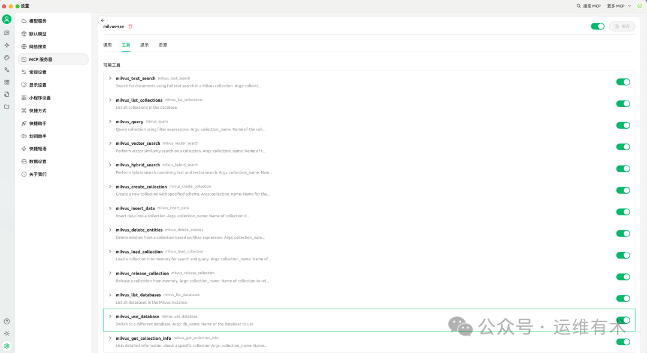Screen dimensions: 647x353
Task: Expand the milvus_vector_search row
Action: pyautogui.click(x=110, y=144)
